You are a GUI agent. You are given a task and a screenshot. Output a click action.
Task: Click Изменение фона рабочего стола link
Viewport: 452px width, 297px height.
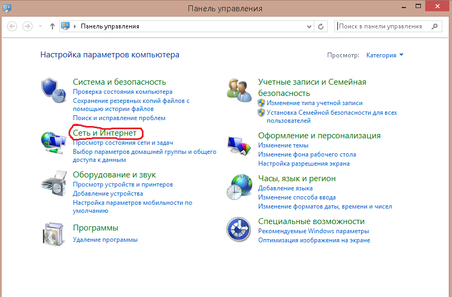click(307, 155)
